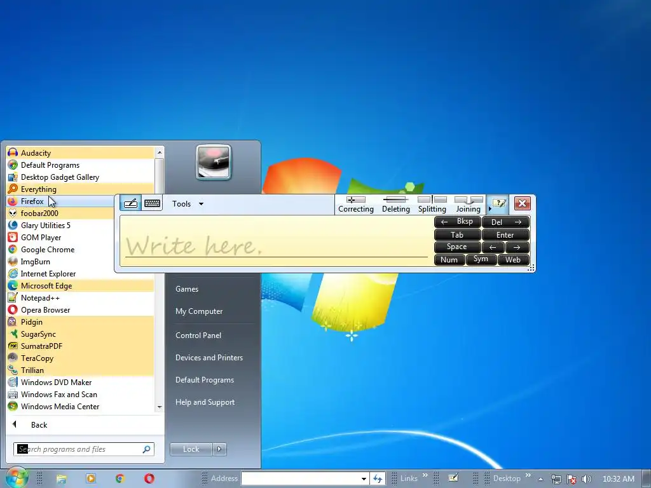Screen dimensions: 651x488
Task: Open Opera Browser from the programs list
Action: point(80,310)
